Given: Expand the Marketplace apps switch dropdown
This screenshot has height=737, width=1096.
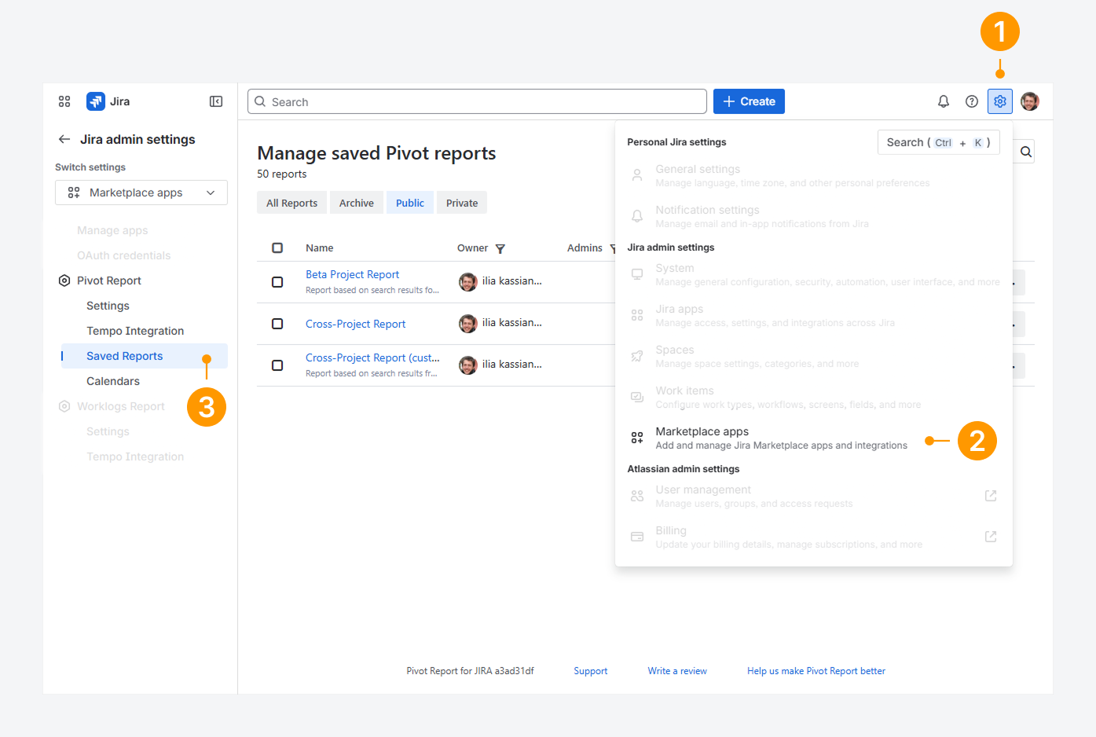Looking at the screenshot, I should pos(141,192).
